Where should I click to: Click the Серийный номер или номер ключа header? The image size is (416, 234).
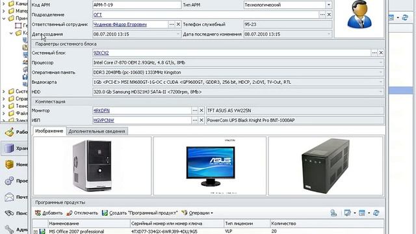click(x=177, y=224)
